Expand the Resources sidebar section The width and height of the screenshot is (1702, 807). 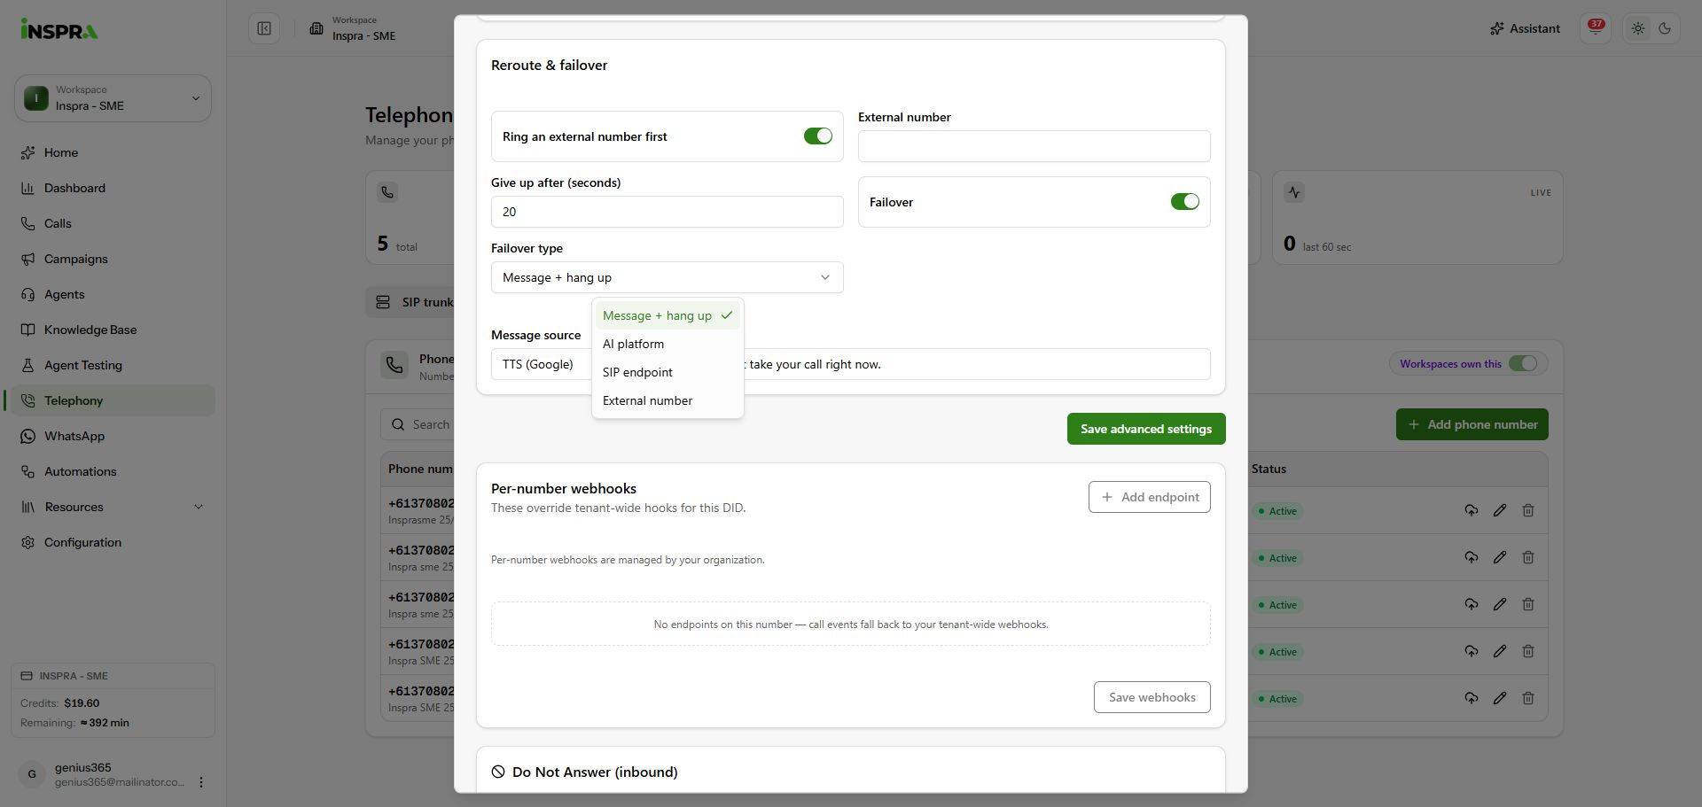[113, 507]
